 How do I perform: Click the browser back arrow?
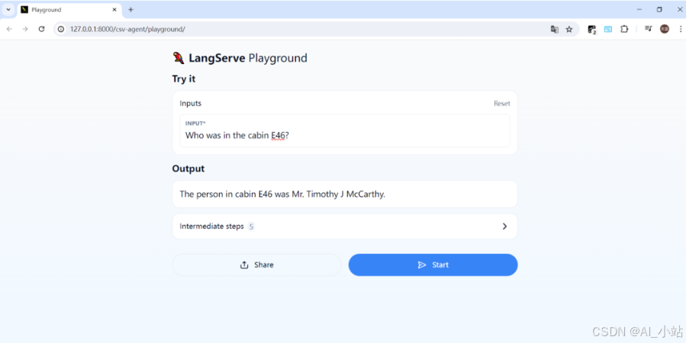click(x=9, y=29)
